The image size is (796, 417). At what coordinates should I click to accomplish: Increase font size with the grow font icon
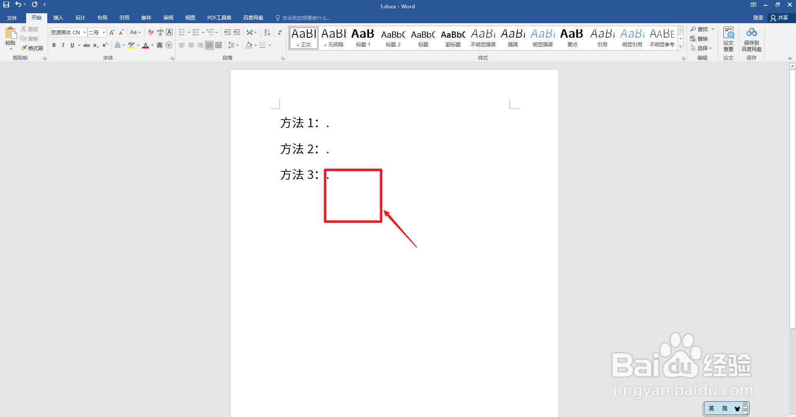click(x=112, y=32)
